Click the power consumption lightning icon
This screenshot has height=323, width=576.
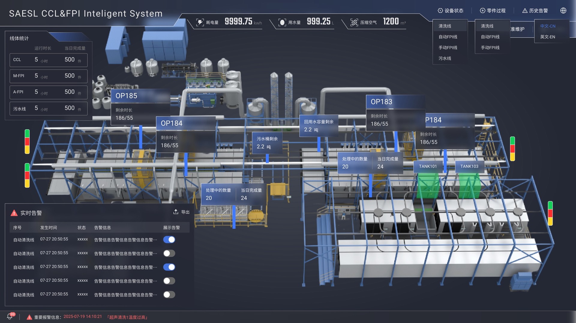coord(200,22)
